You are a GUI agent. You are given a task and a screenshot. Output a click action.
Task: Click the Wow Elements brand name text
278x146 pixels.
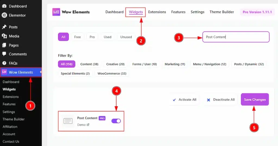click(76, 12)
